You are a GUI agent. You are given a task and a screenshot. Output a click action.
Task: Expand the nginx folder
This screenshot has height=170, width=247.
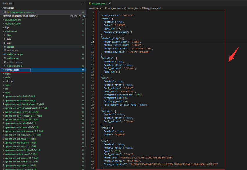[x=8, y=74]
